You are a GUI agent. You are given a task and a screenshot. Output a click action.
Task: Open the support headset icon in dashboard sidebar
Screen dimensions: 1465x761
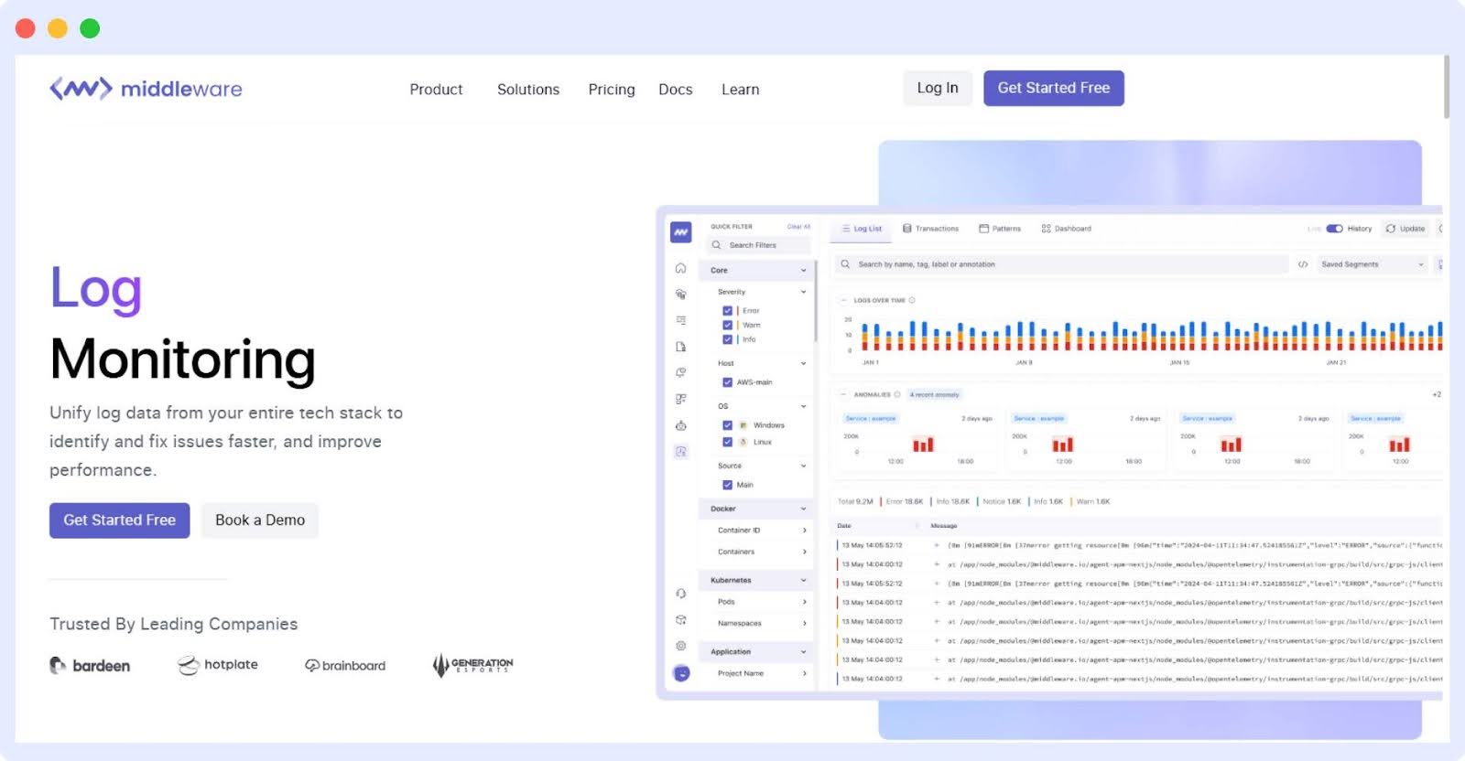pyautogui.click(x=680, y=594)
